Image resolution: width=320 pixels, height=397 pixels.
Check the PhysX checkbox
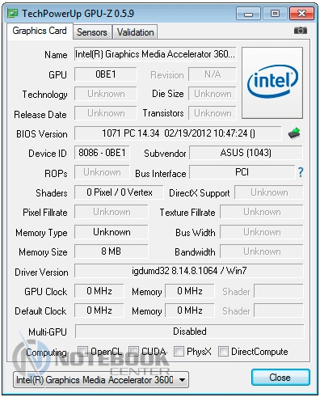[x=179, y=351]
